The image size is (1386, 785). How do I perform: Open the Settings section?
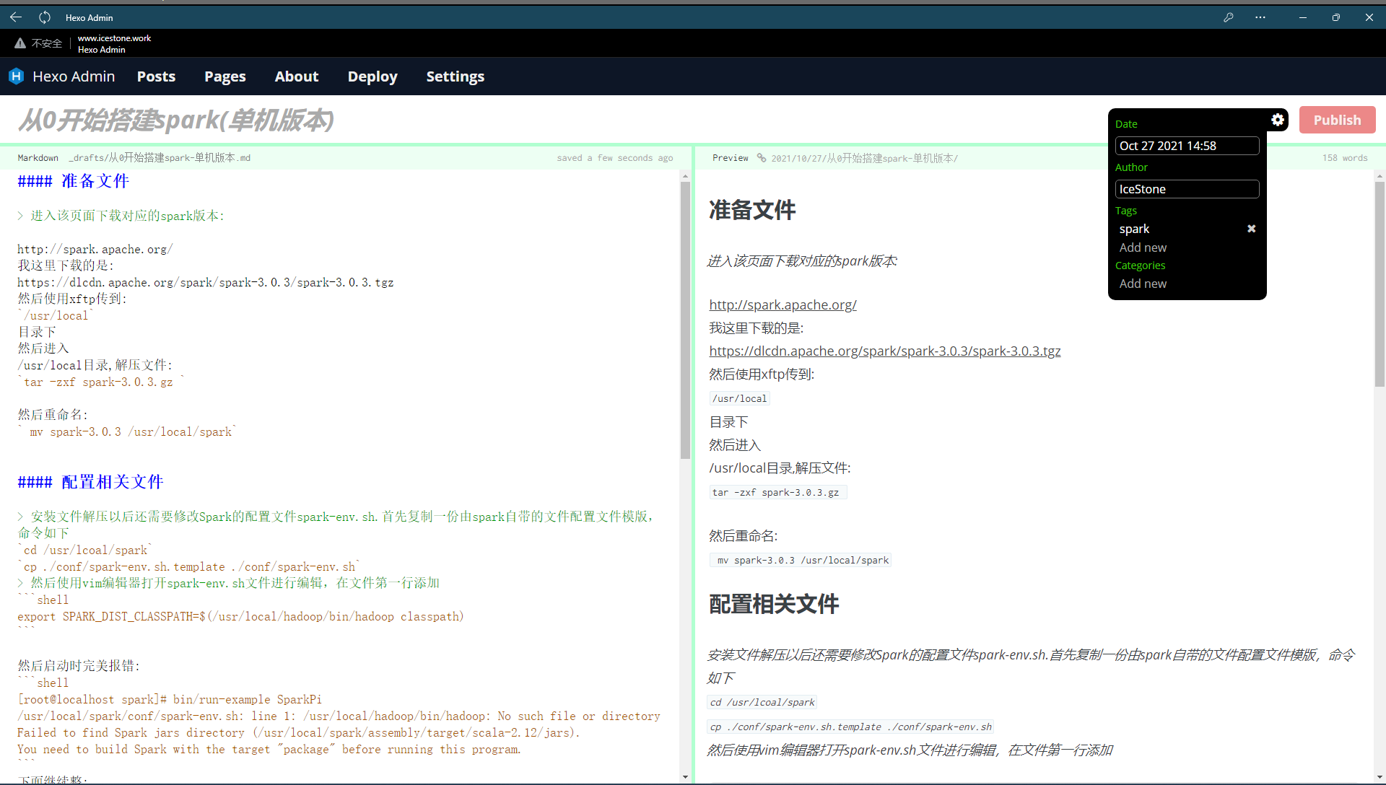(456, 76)
